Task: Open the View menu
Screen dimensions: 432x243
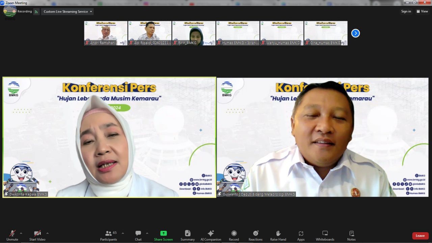Action: point(422,11)
